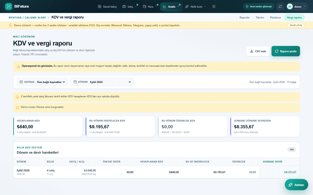Click ₺840,00 in the Hesaplanan KDV card

tap(25, 127)
